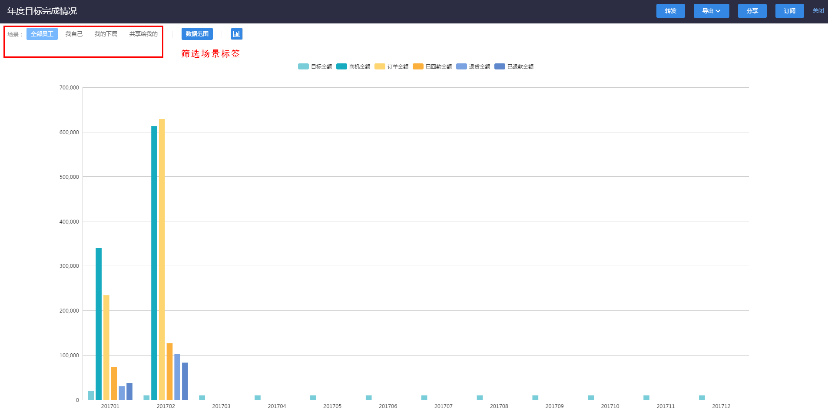Toggle the 商机金额 legend swatch
Screen dimensions: 828x415
(x=341, y=66)
